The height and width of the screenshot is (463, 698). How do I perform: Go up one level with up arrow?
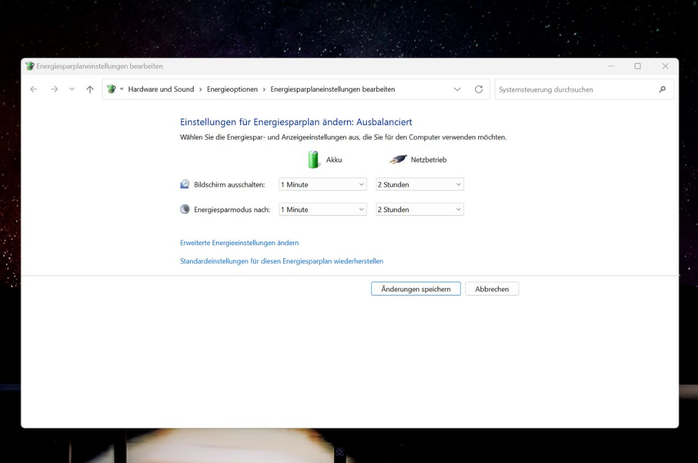[90, 90]
